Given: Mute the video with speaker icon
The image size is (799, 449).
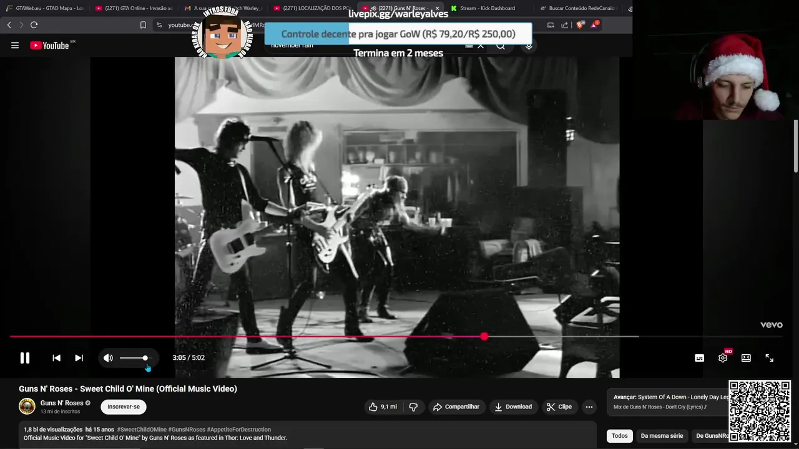Looking at the screenshot, I should [108, 358].
